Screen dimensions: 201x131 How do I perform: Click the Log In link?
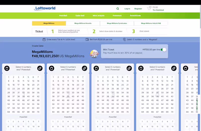point(127,9)
